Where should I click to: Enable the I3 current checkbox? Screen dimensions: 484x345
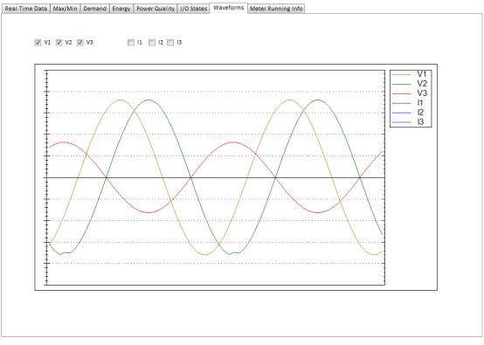(170, 43)
